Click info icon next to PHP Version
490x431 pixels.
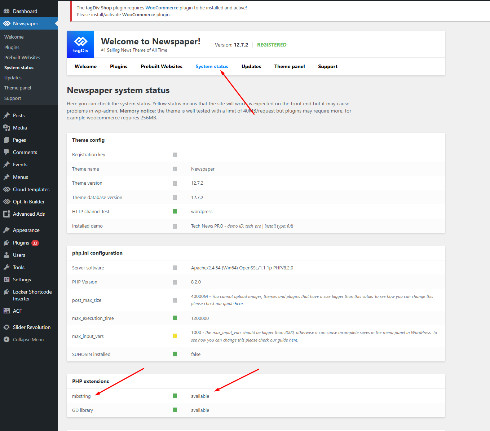tap(175, 282)
